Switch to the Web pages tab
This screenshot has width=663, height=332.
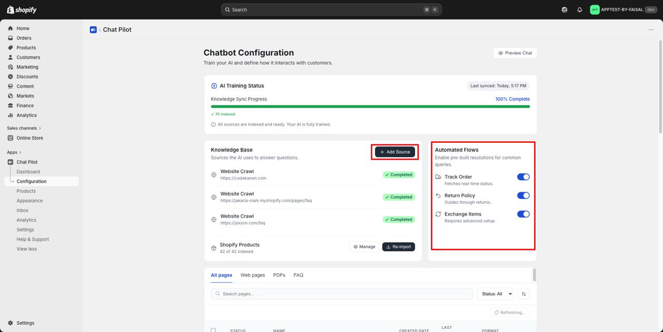tap(253, 275)
